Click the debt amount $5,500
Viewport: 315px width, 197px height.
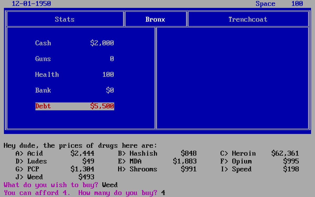(102, 106)
